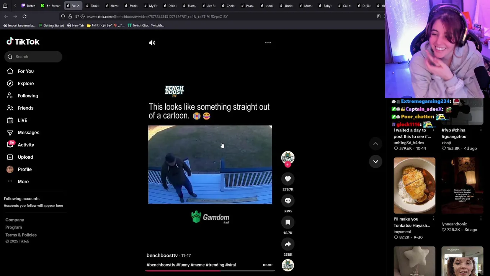This screenshot has height=276, width=490.
Task: Switch to the Twitch browser tab
Action: (x=29, y=6)
